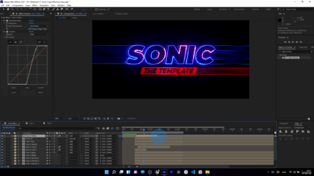Open the Windows Start menu
314x176 pixels.
(107, 172)
